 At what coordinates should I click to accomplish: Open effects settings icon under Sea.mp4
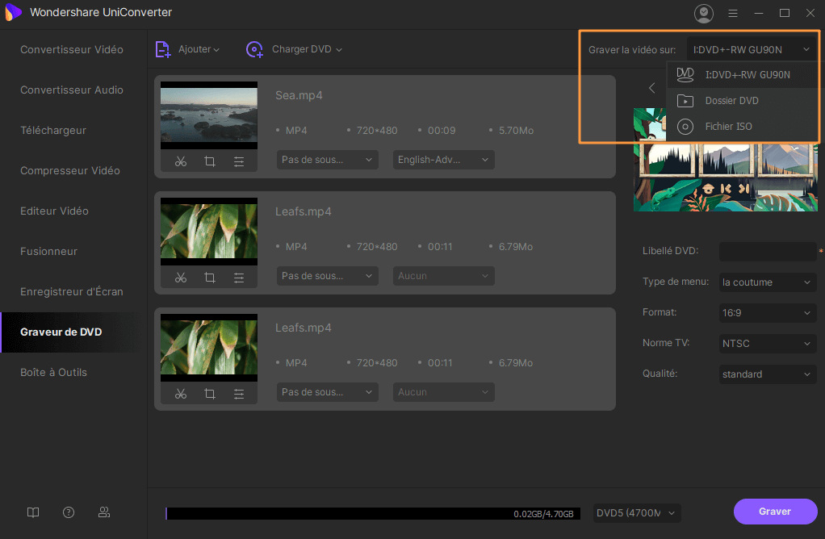239,161
